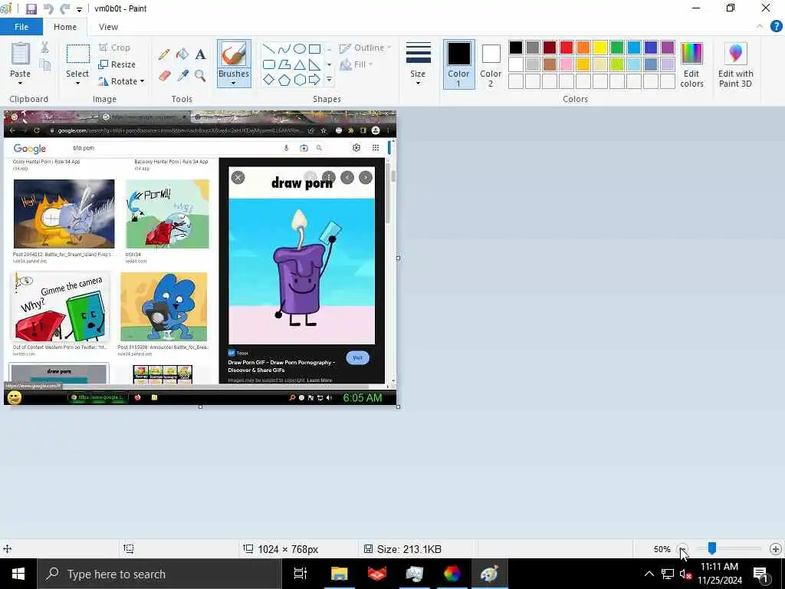Pick the Curve shape
785x589 pixels.
point(284,48)
